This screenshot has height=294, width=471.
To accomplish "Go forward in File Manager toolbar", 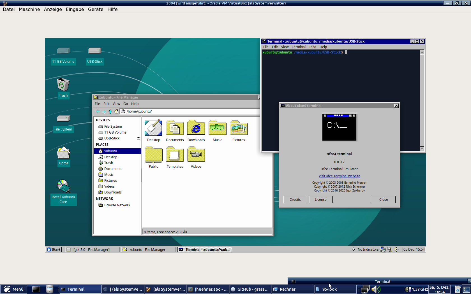I will click(x=104, y=111).
